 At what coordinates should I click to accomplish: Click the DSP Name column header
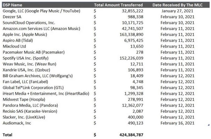(13, 5)
